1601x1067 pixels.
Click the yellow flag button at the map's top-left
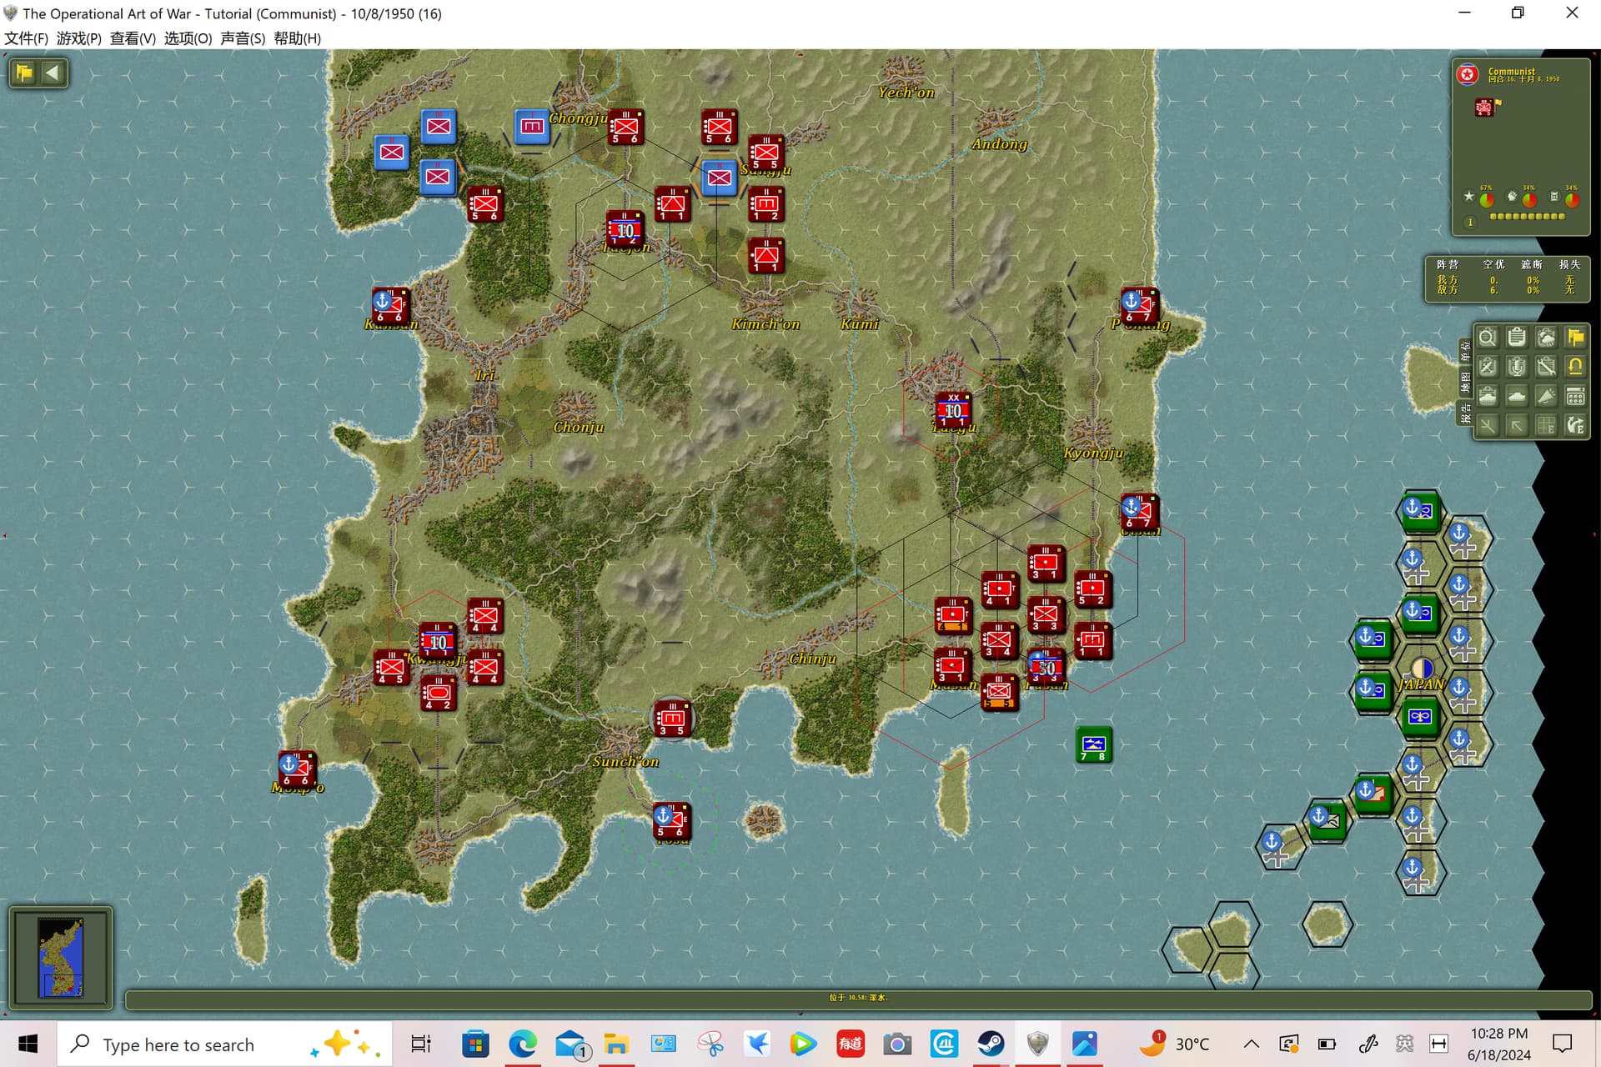23,73
